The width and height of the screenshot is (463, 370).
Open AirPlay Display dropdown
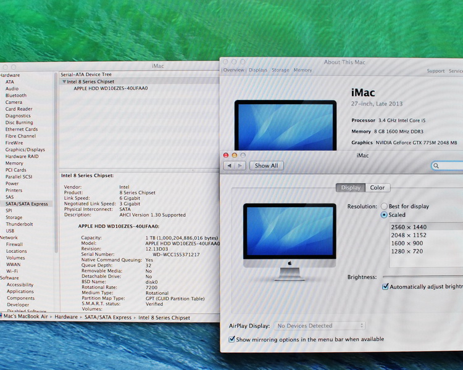point(320,326)
